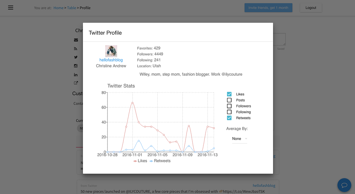355x194 pixels.
Task: Go to Home breadcrumb
Action: pyautogui.click(x=58, y=8)
